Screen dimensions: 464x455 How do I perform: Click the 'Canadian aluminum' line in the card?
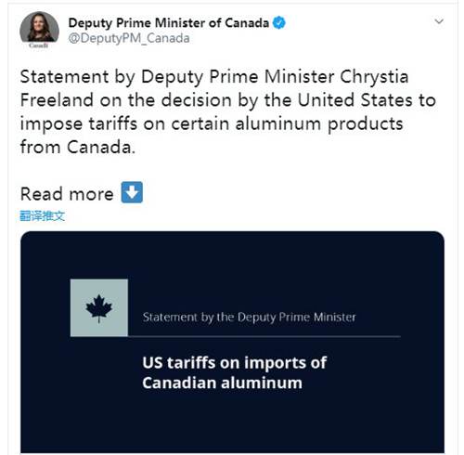[222, 383]
